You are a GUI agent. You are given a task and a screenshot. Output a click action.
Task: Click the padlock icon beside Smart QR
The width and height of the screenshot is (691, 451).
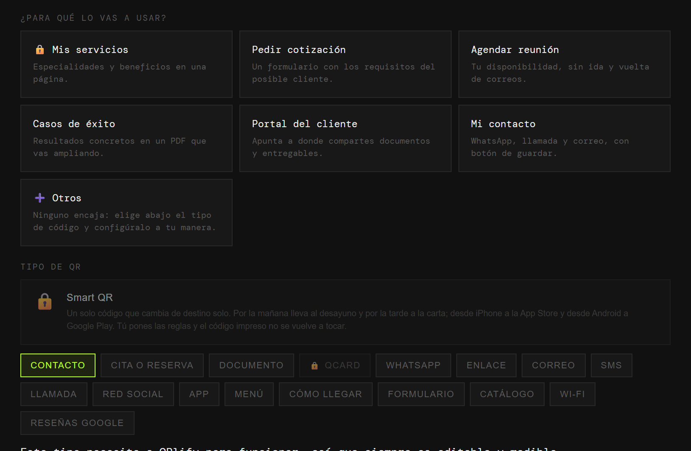(45, 301)
